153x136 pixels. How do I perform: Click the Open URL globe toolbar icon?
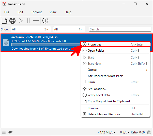click(x=12, y=21)
